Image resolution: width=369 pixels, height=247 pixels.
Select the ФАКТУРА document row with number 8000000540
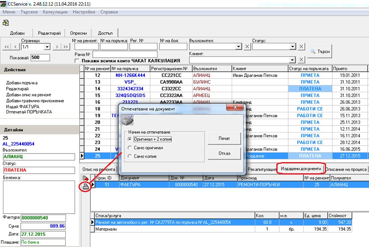coord(230,185)
